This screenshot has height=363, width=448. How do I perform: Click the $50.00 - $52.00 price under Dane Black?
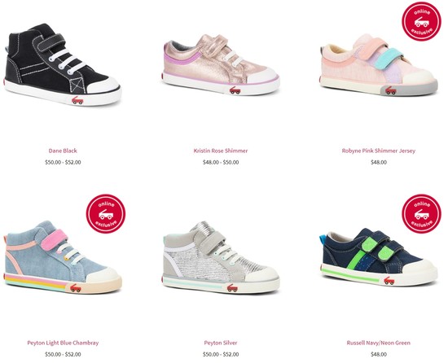[63, 162]
